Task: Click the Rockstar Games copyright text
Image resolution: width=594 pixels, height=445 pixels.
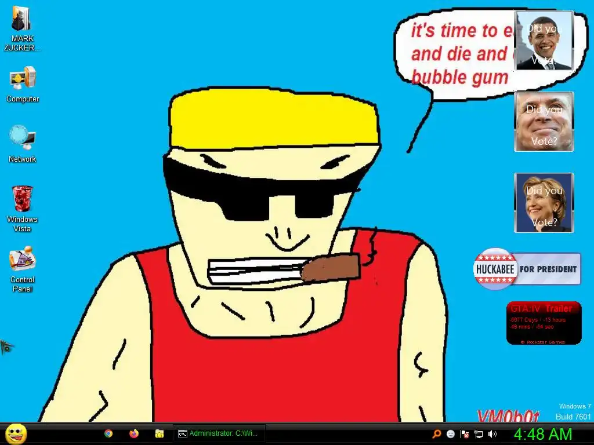Action: coord(543,342)
